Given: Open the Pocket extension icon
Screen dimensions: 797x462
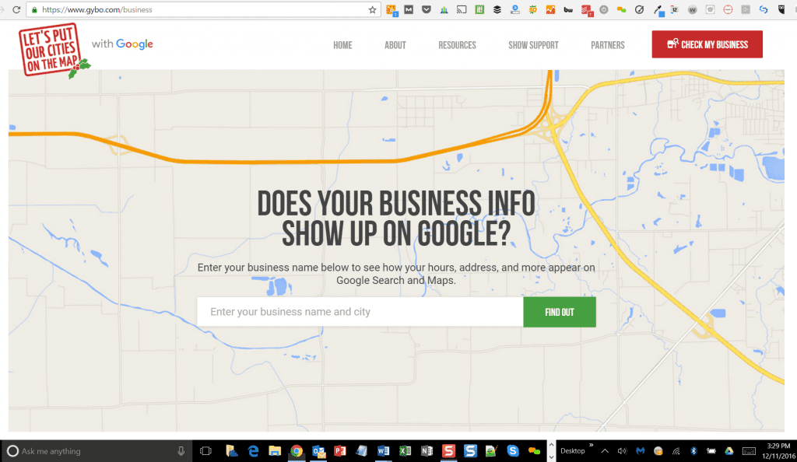Looking at the screenshot, I should [426, 9].
